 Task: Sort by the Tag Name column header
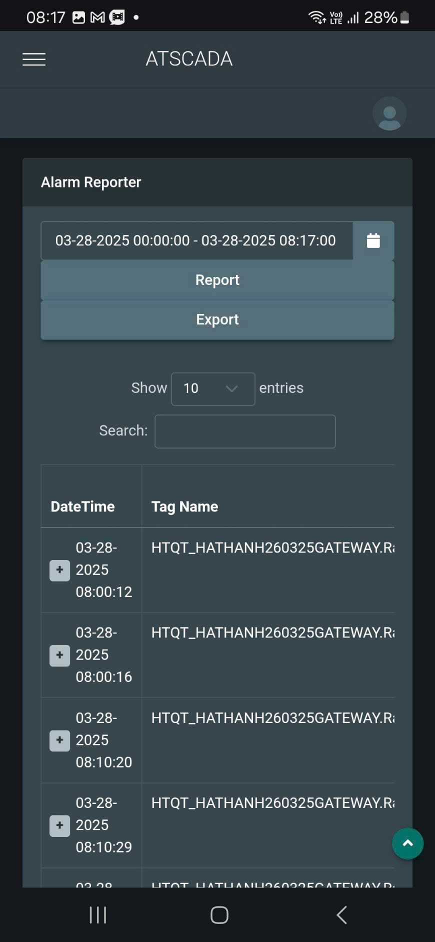click(x=185, y=506)
